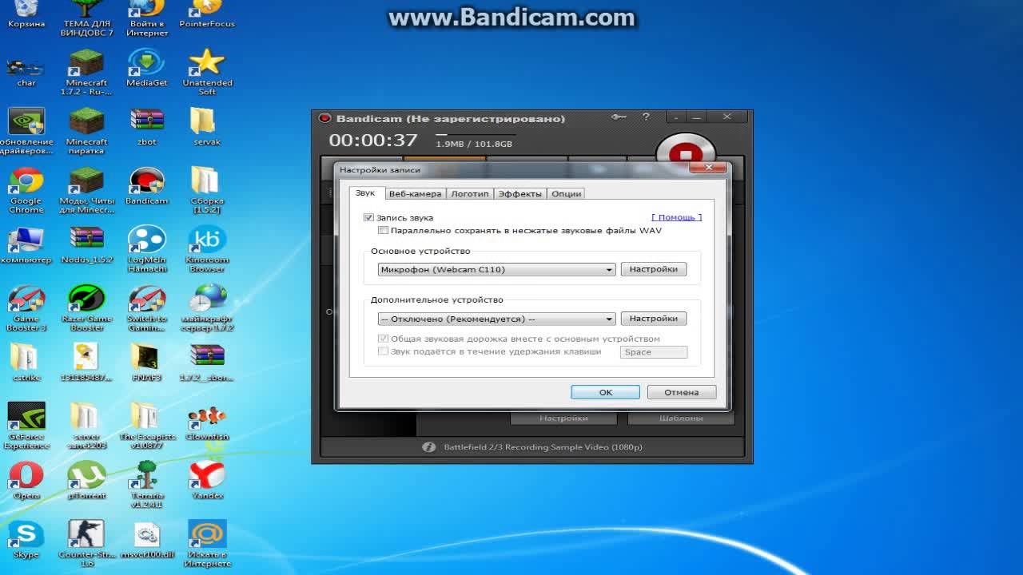Switch to the Логотип tab
This screenshot has height=575, width=1023.
470,194
